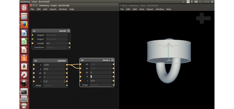Click the weight input port on morph node
234x109 pixels.
coord(32,43)
